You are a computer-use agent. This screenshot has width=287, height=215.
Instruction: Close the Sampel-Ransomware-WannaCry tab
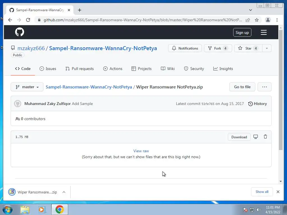(x=69, y=10)
